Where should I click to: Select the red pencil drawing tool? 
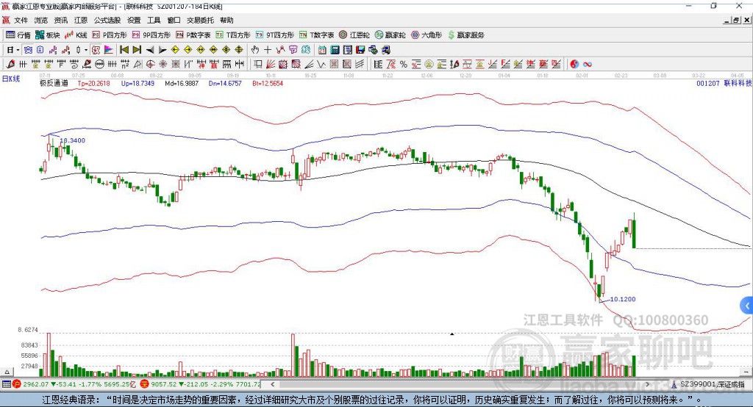(10, 64)
